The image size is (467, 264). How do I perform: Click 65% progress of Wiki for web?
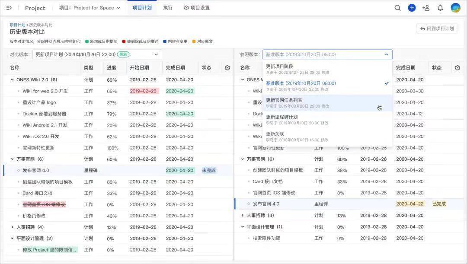112,91
